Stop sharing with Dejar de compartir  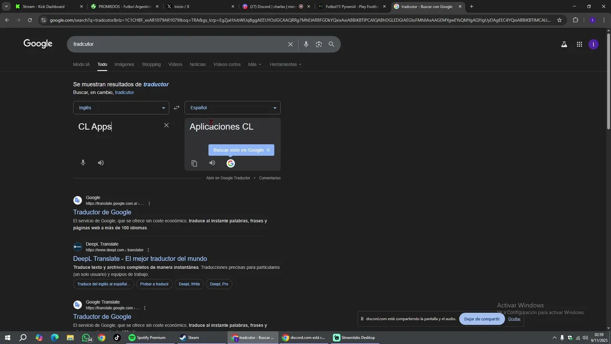coord(482,319)
